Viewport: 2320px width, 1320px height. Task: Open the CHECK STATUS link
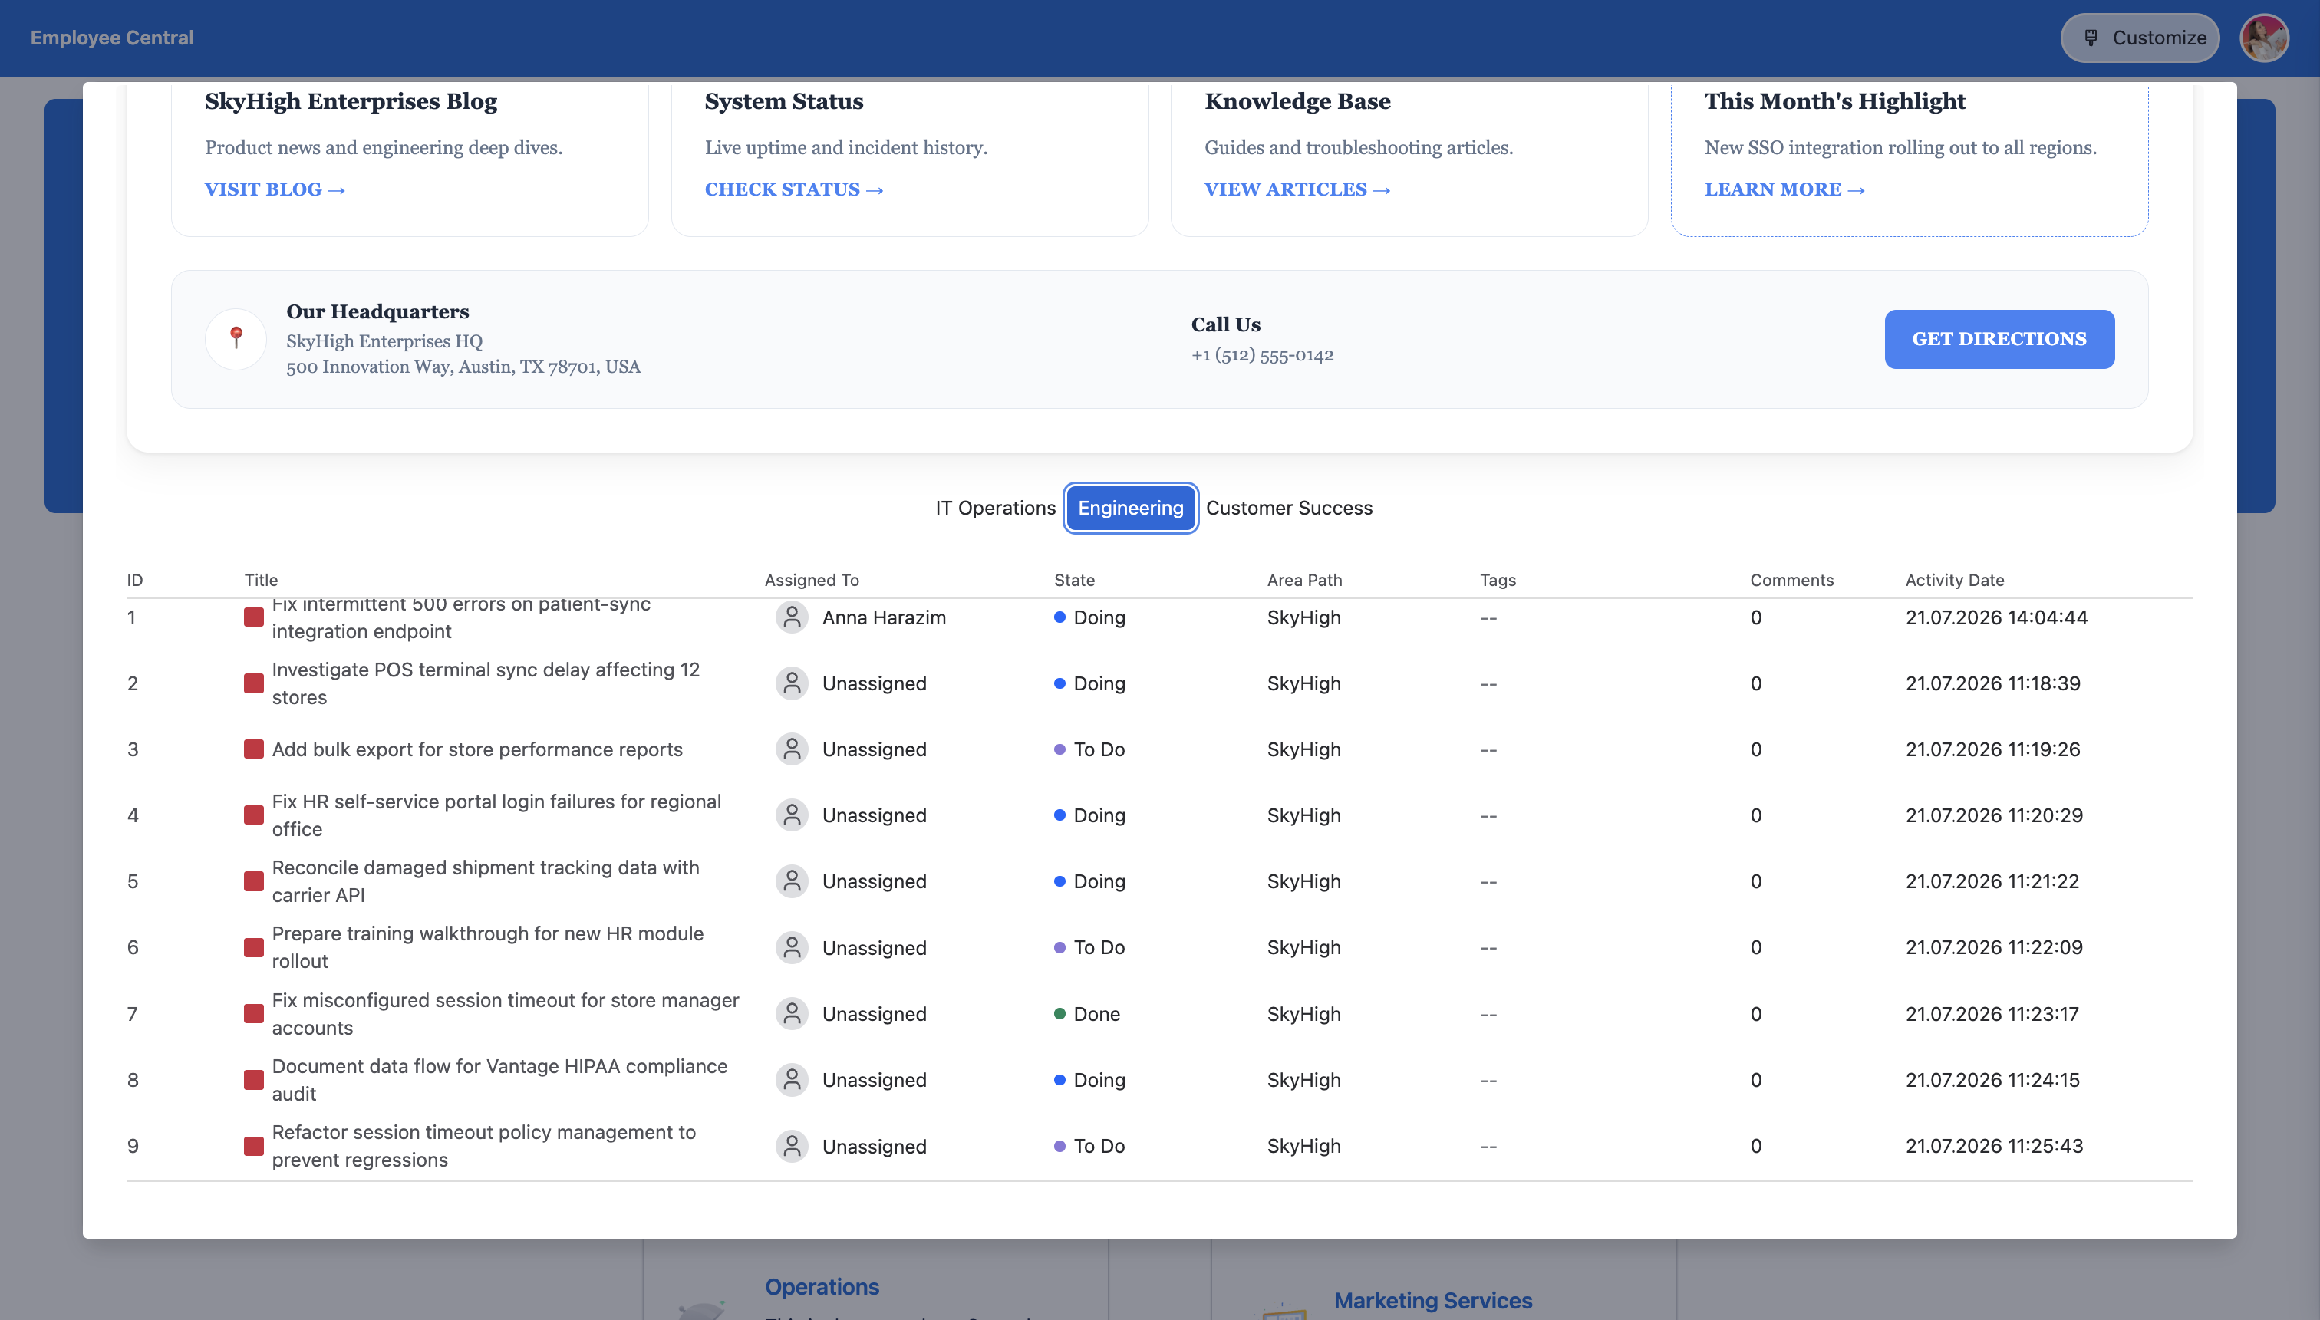(794, 189)
